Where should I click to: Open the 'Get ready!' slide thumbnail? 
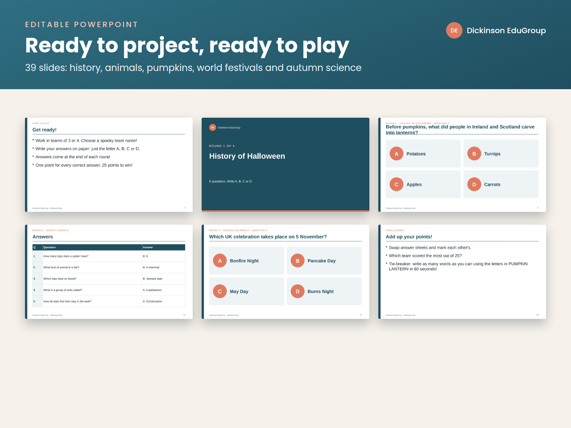[x=109, y=165]
